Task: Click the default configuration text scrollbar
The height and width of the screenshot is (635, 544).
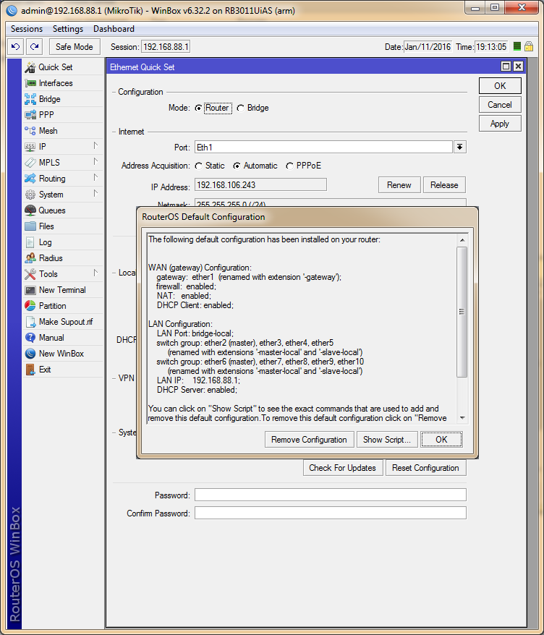Action: coord(462,311)
